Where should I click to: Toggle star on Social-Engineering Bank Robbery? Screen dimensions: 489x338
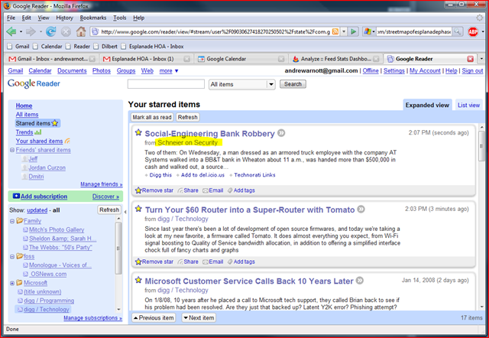coord(138,132)
